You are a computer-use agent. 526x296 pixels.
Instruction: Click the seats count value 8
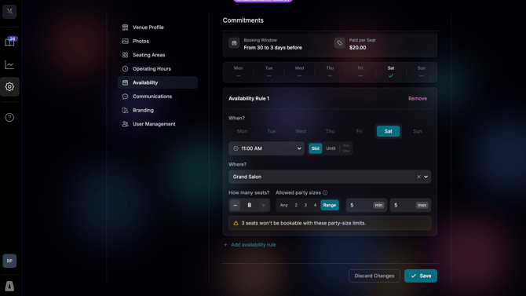(x=249, y=205)
